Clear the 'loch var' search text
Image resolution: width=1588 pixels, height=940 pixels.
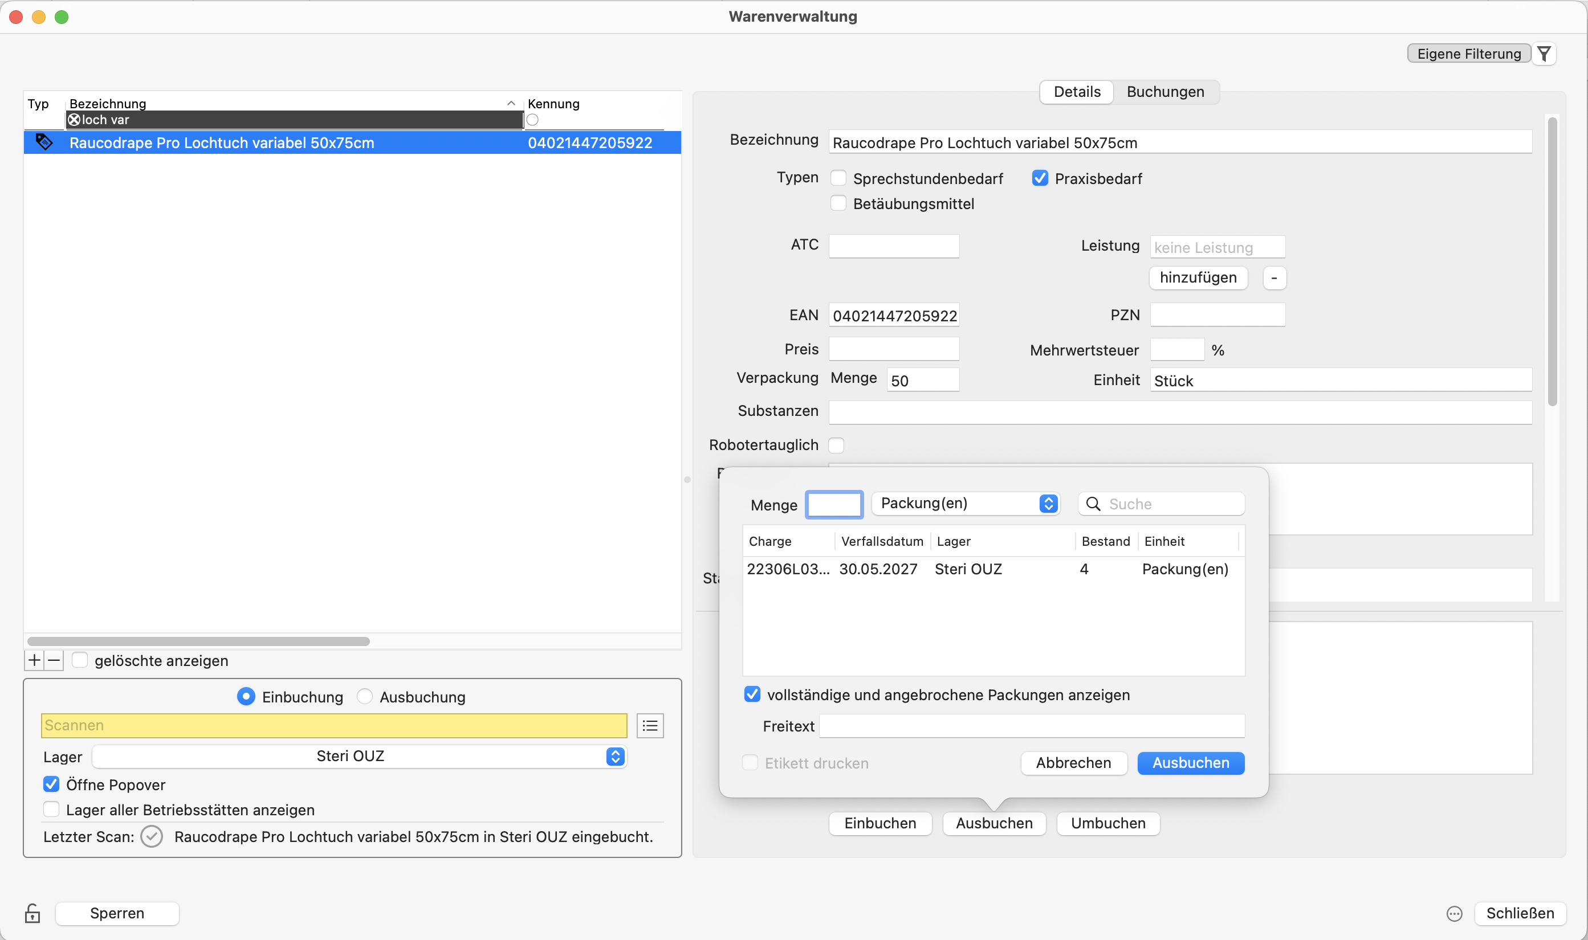pos(74,120)
